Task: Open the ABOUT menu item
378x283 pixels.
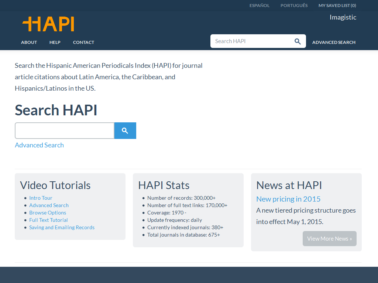Action: pos(29,42)
